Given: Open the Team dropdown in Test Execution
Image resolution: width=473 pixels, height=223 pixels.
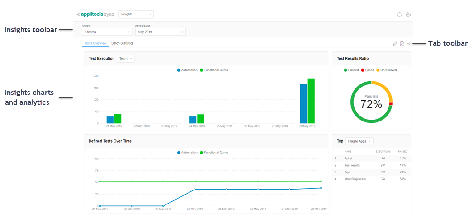Looking at the screenshot, I should [125, 59].
